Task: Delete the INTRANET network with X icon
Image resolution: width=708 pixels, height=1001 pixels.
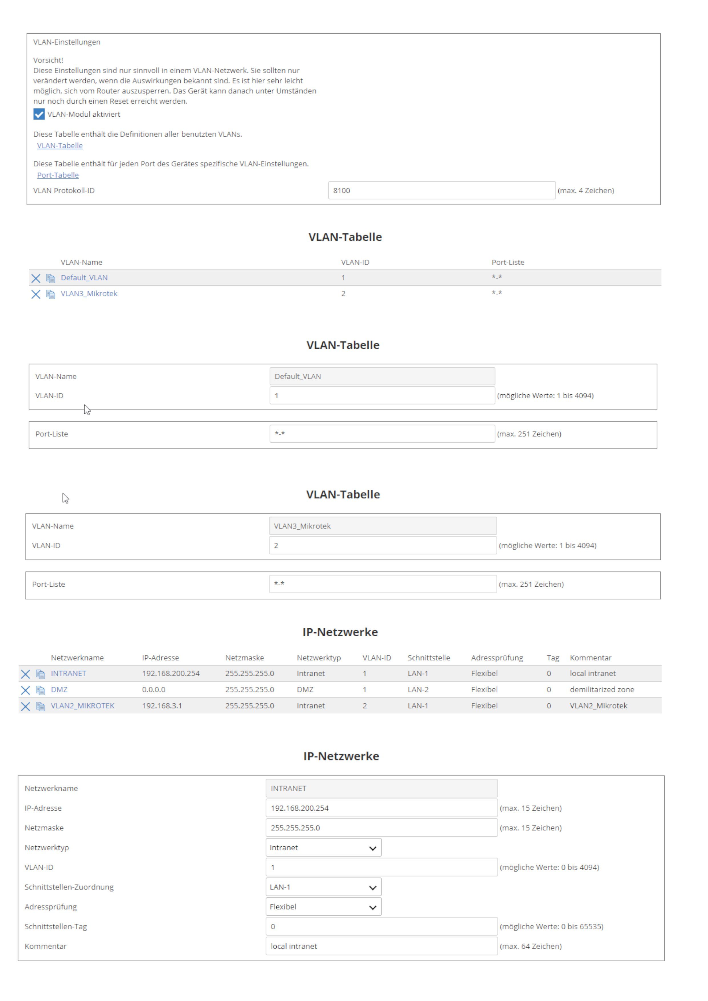Action: (25, 674)
